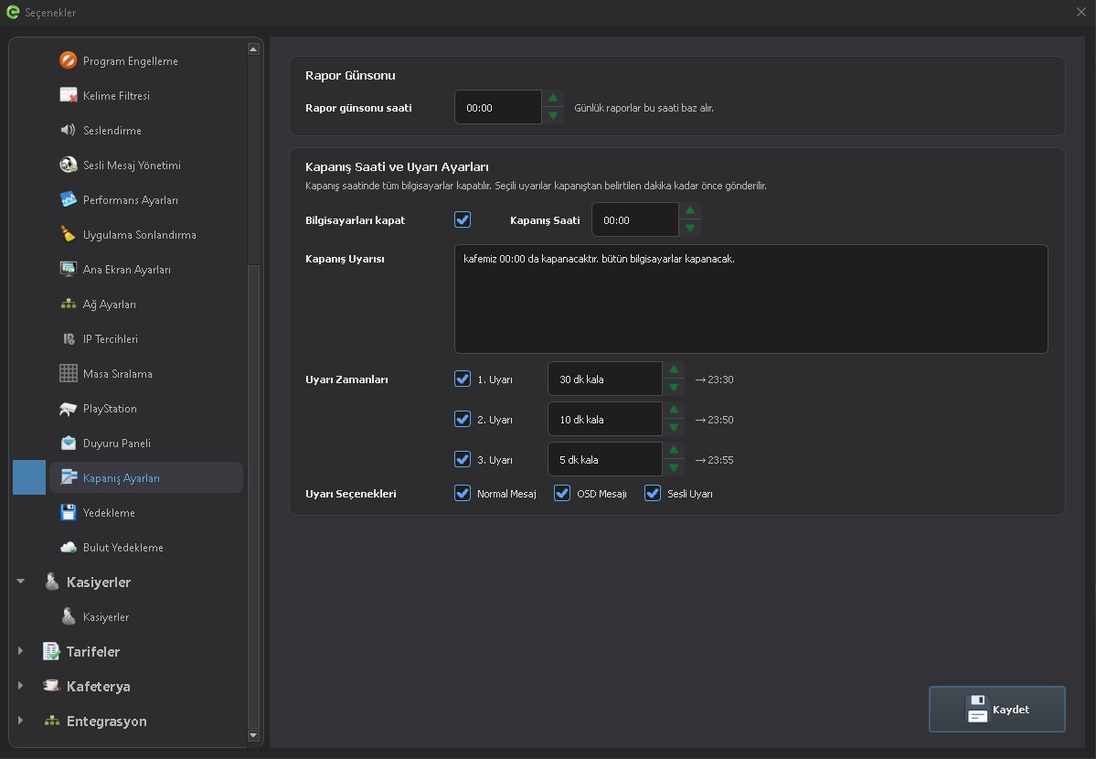Decrease 1. Uyarı minutes with down arrow
Screen dimensions: 1096x759
pos(674,387)
